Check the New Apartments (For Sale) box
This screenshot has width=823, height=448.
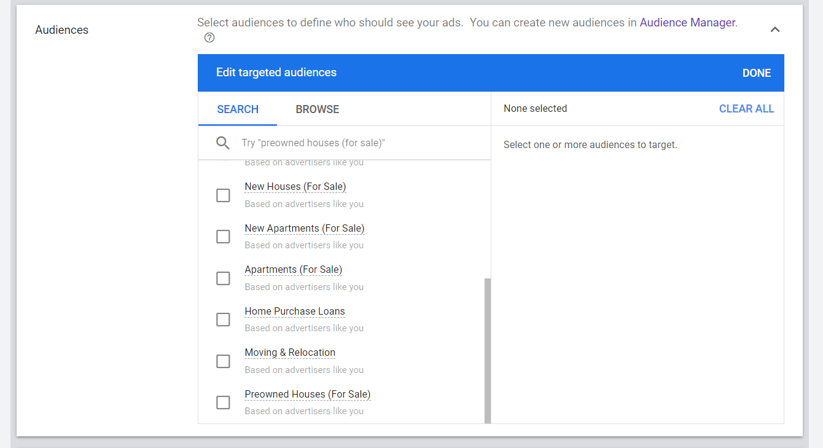223,237
